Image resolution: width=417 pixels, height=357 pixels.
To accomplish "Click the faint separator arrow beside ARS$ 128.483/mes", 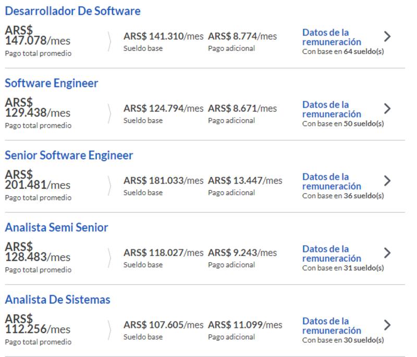I will click(x=109, y=258).
